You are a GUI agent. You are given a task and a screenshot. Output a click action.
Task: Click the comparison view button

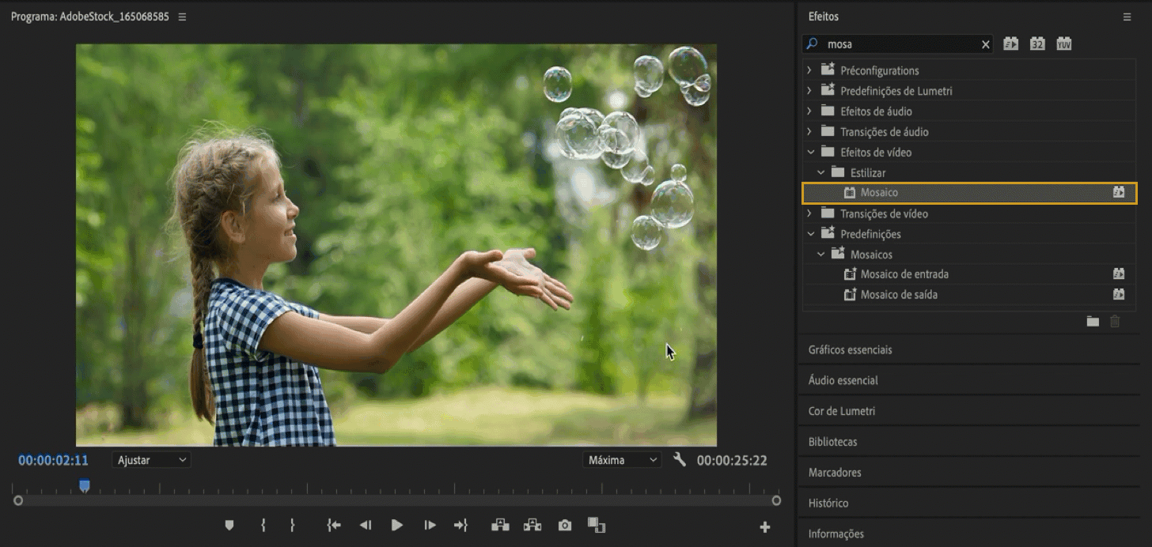[597, 525]
